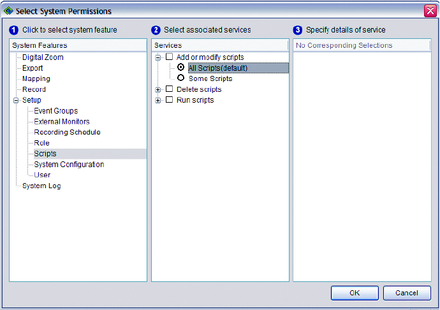
Task: Check the Add or modify scripts checkbox
Action: (x=169, y=57)
